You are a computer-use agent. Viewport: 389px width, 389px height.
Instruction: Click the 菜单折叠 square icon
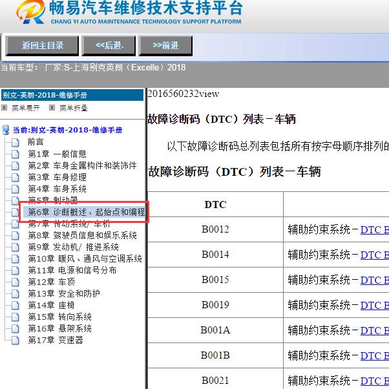pos(52,108)
